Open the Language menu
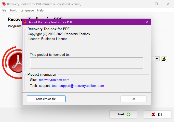This screenshot has height=122, width=174. pyautogui.click(x=27, y=10)
